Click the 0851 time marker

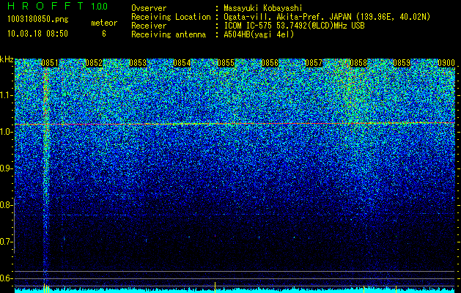click(50, 63)
